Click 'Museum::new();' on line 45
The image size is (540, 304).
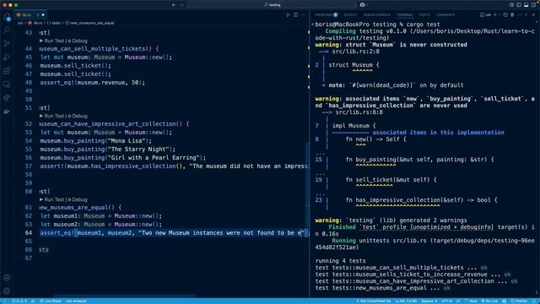pyautogui.click(x=148, y=57)
